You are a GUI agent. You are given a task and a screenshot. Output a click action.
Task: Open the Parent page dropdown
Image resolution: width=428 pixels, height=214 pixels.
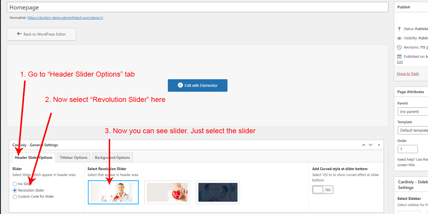click(412, 112)
